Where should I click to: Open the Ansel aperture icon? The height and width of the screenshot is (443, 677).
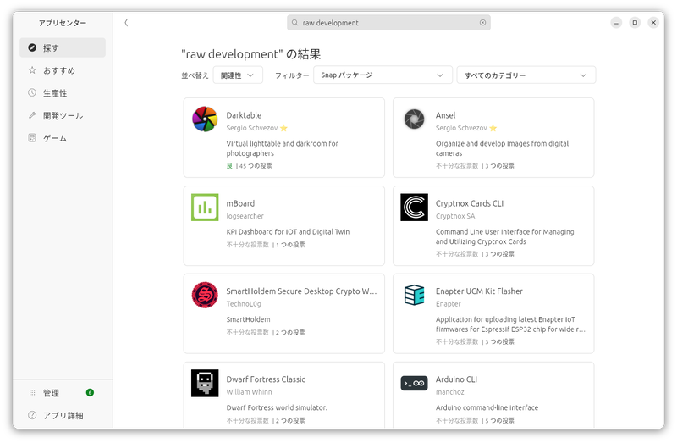pos(414,119)
